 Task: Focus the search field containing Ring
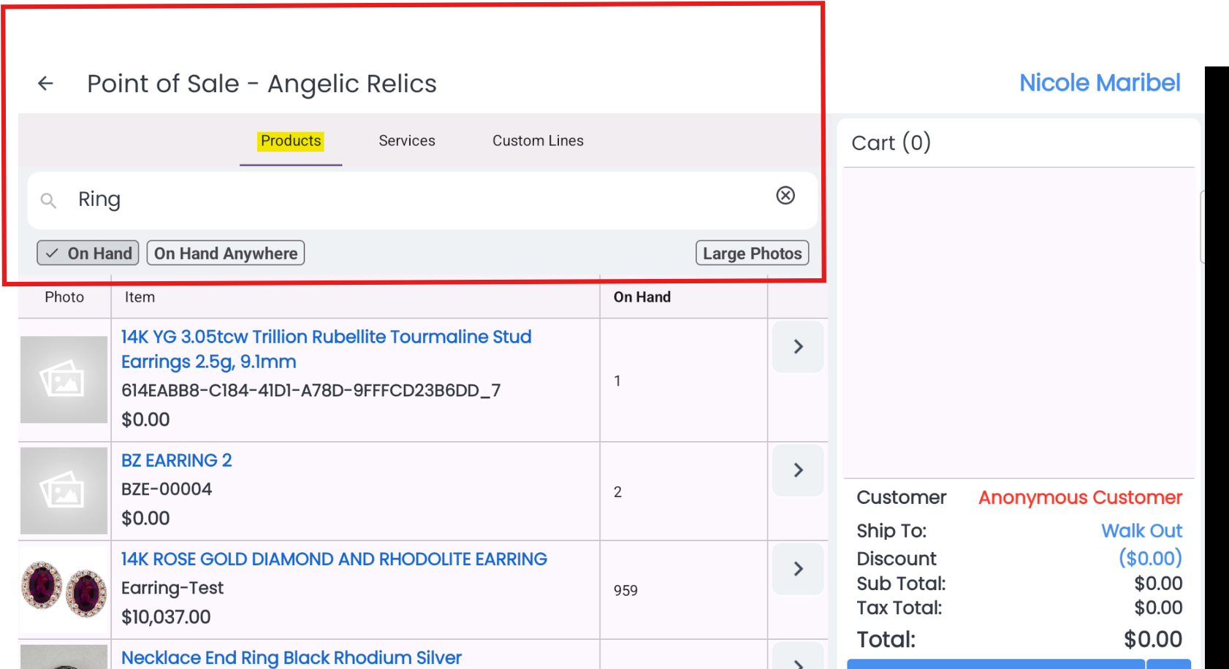click(x=422, y=199)
